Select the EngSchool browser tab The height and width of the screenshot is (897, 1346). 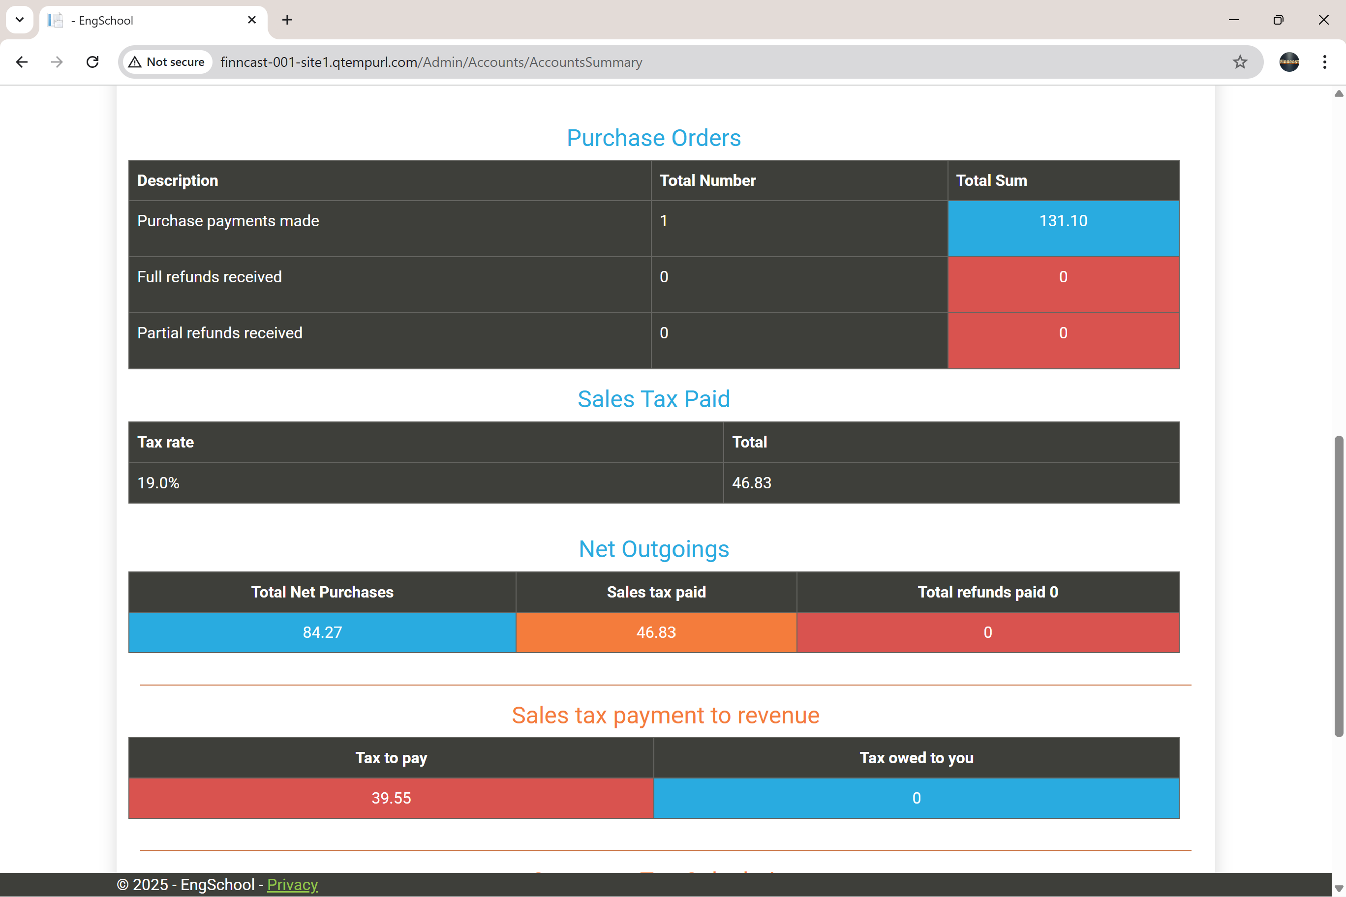(x=143, y=20)
